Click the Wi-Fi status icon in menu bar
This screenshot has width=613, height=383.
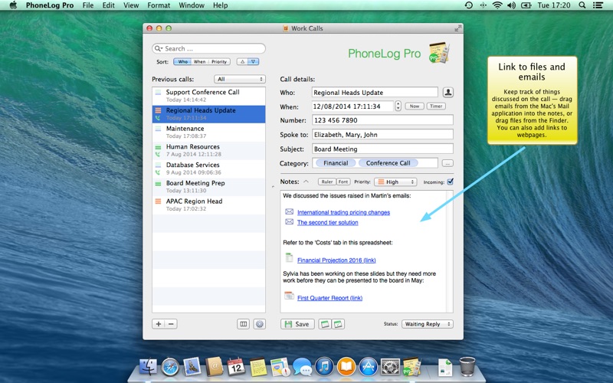tap(497, 5)
